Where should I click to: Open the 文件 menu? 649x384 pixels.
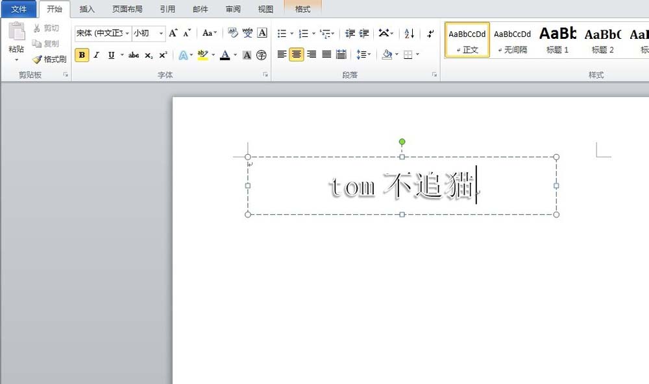click(19, 8)
